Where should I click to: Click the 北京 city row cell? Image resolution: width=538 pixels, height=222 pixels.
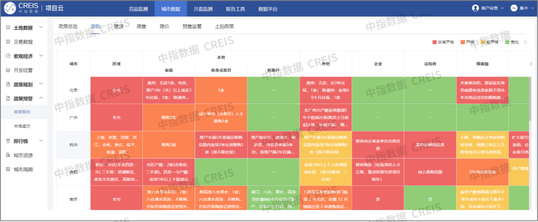pyautogui.click(x=73, y=91)
